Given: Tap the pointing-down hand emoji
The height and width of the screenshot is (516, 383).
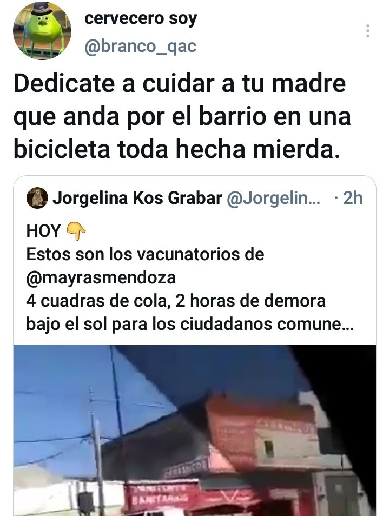Looking at the screenshot, I should coord(76,231).
